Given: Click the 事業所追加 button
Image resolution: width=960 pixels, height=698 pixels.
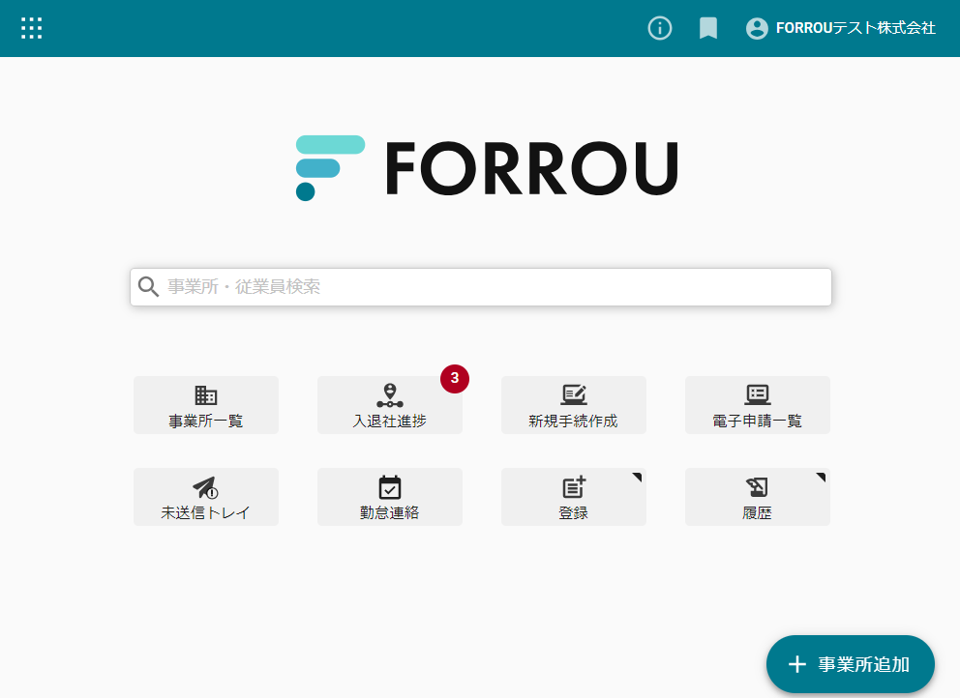Looking at the screenshot, I should pyautogui.click(x=851, y=664).
